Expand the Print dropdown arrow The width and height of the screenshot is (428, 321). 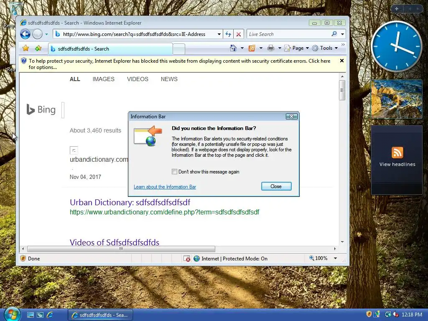click(x=280, y=48)
